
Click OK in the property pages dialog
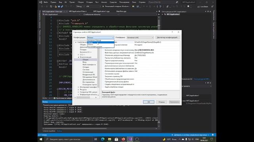(148, 102)
